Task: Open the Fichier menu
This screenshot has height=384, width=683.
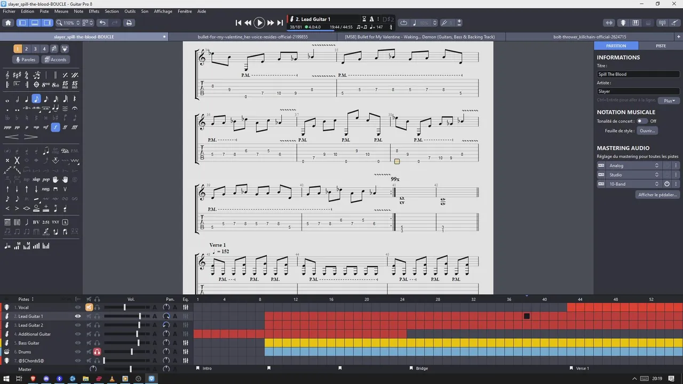Action: click(9, 11)
